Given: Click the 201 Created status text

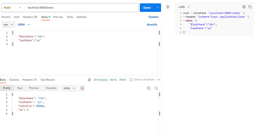Looking at the screenshot, I should click(x=101, y=80).
